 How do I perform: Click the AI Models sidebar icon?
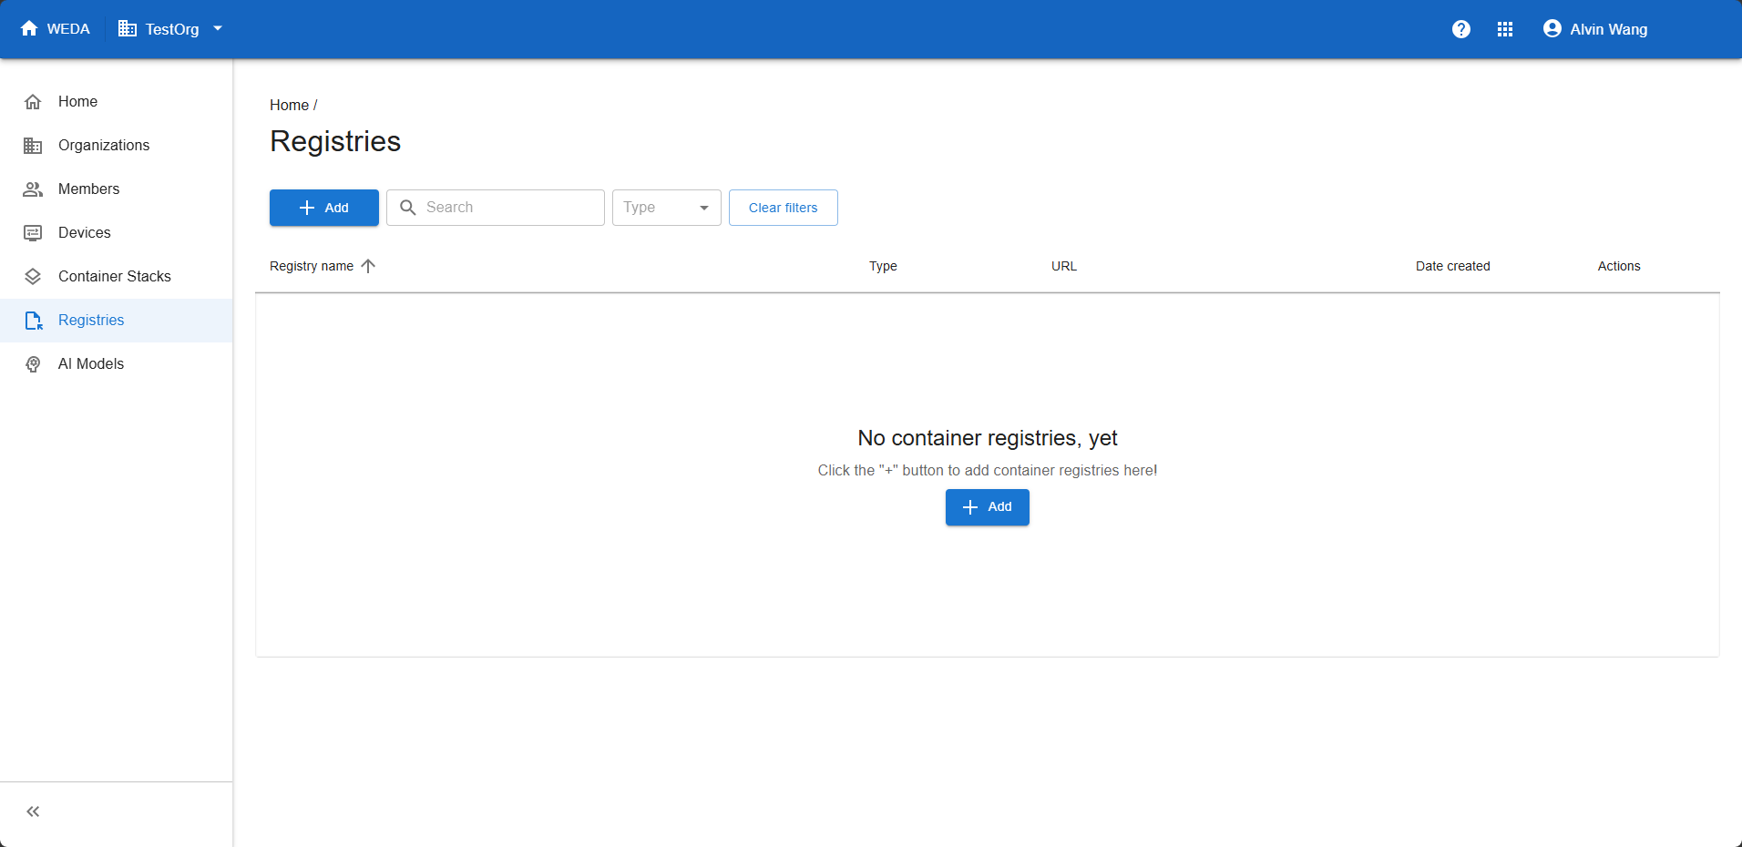pos(33,364)
